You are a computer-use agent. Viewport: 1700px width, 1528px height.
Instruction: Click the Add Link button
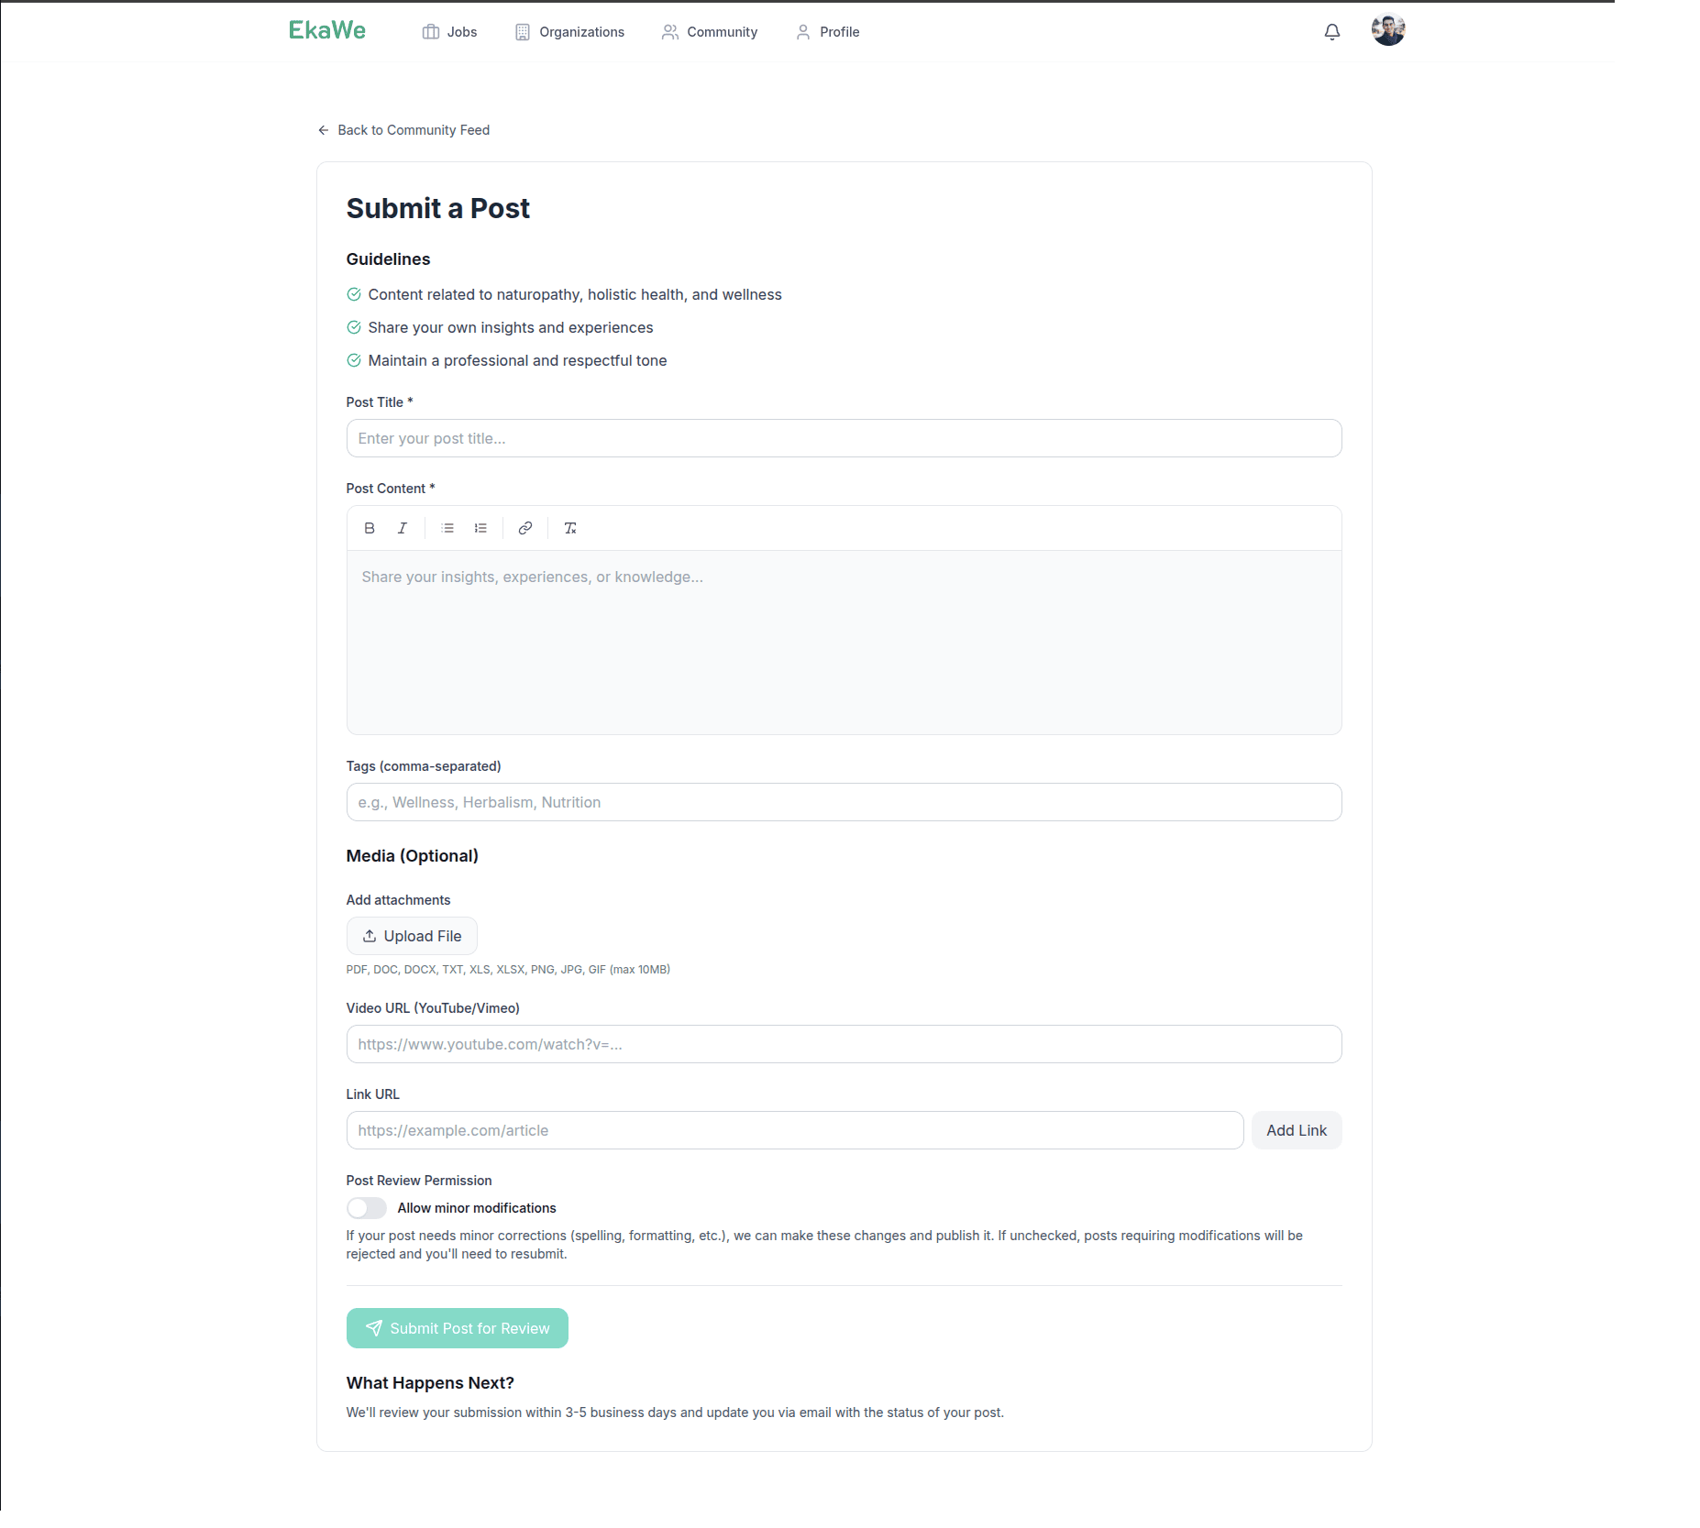(1296, 1130)
